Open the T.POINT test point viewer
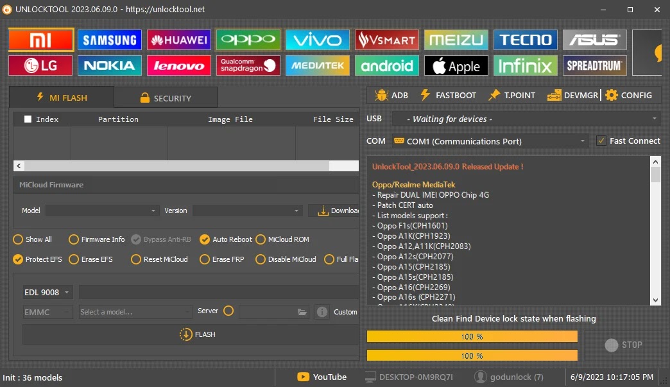This screenshot has width=670, height=387. click(x=511, y=95)
